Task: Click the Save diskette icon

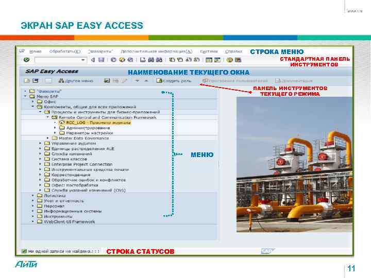Action: click(x=102, y=60)
